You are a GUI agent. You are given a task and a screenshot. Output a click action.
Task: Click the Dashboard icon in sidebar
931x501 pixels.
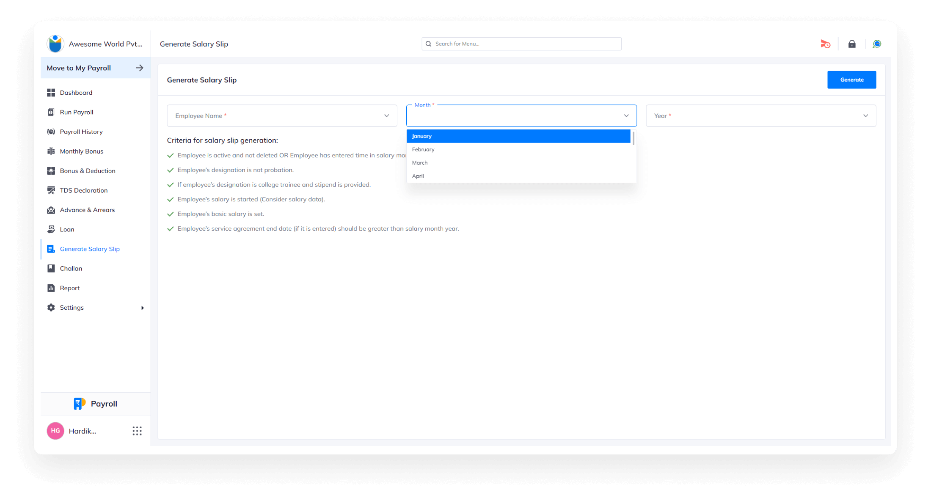[51, 92]
